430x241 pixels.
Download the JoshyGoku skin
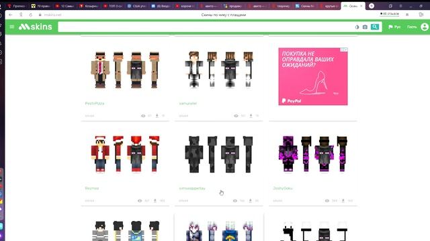point(343,201)
